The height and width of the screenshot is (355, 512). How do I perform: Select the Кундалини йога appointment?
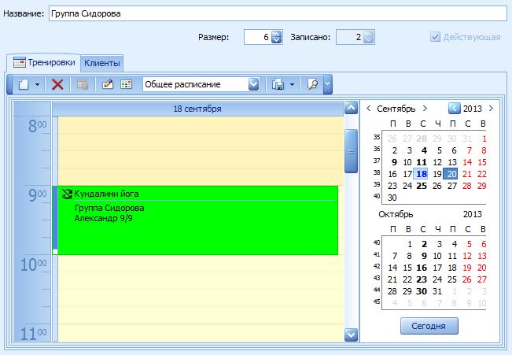coord(195,220)
